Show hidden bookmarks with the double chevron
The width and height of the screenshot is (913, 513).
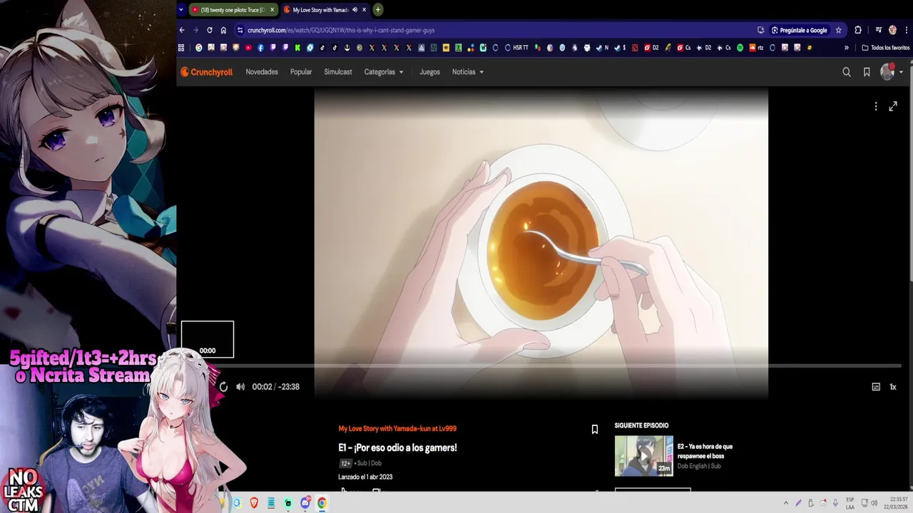tap(847, 48)
